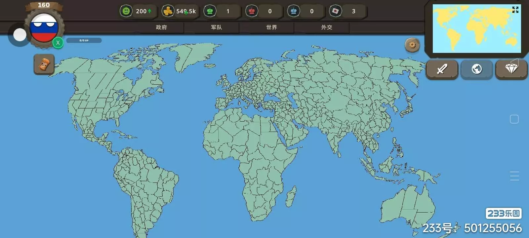
Task: Tap the gold coins treasury icon
Action: click(x=168, y=11)
